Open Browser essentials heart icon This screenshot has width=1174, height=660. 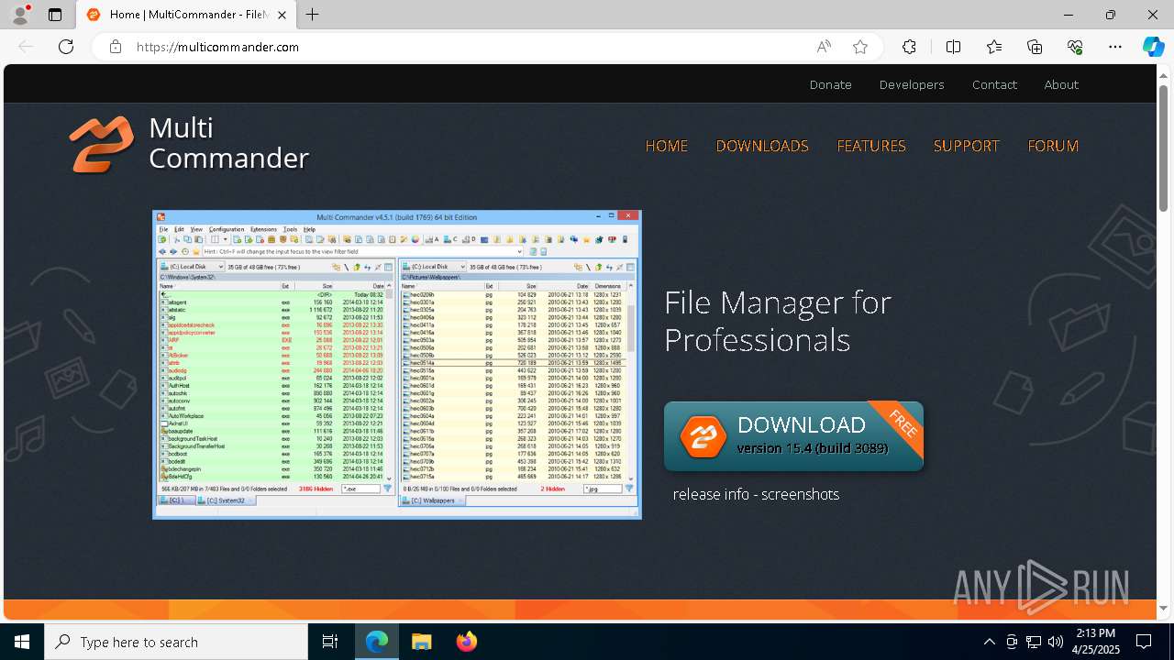[1075, 47]
